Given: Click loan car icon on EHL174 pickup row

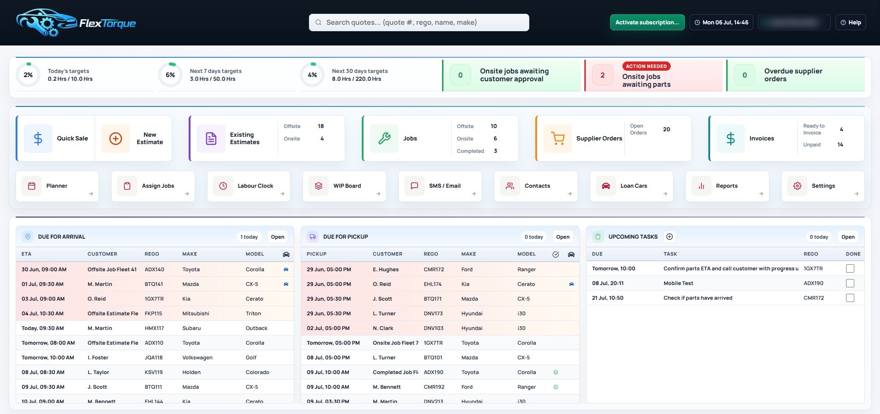Looking at the screenshot, I should 572,284.
